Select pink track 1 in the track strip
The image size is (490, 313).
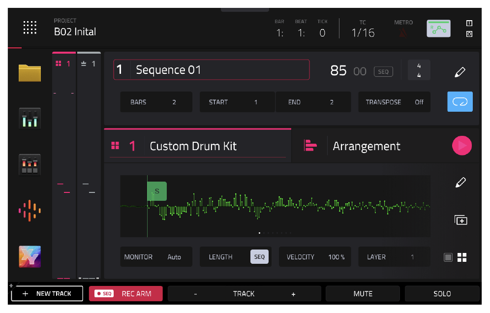point(64,165)
